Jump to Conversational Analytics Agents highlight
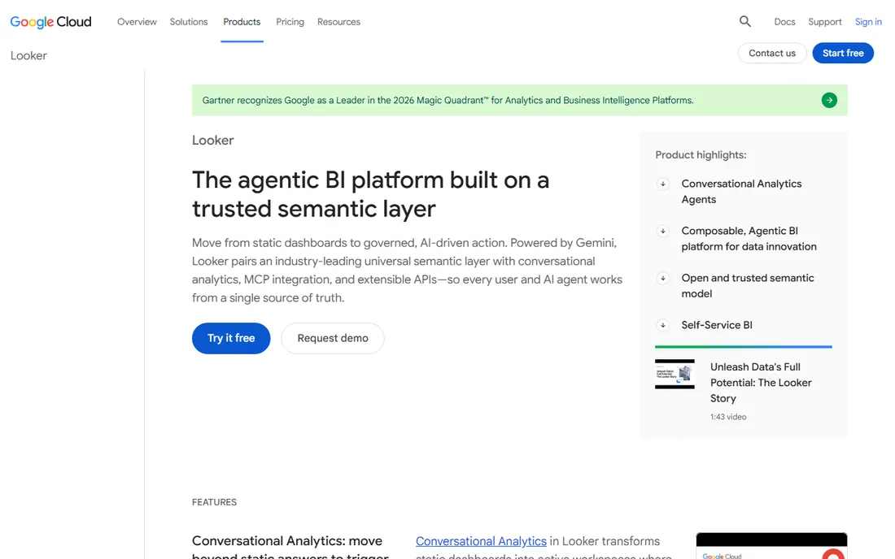This screenshot has width=895, height=559. (741, 192)
